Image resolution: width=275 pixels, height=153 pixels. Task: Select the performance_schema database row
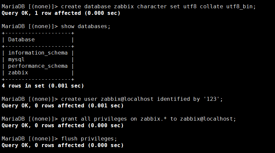click(38, 66)
